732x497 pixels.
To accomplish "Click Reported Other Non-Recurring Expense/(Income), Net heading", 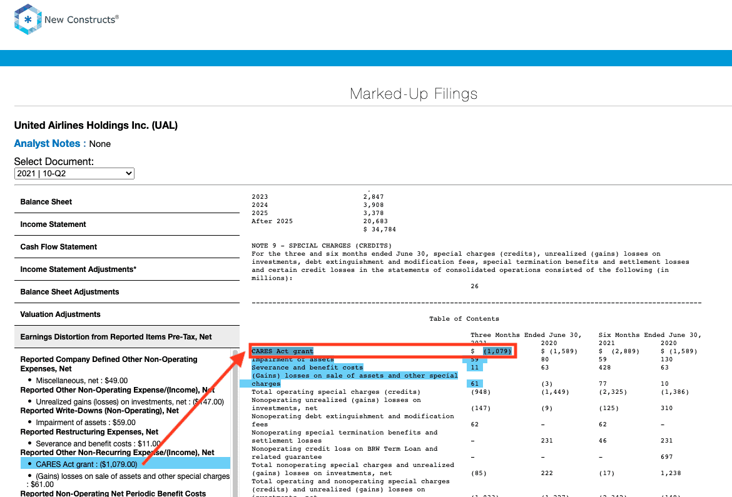I will pyautogui.click(x=117, y=453).
